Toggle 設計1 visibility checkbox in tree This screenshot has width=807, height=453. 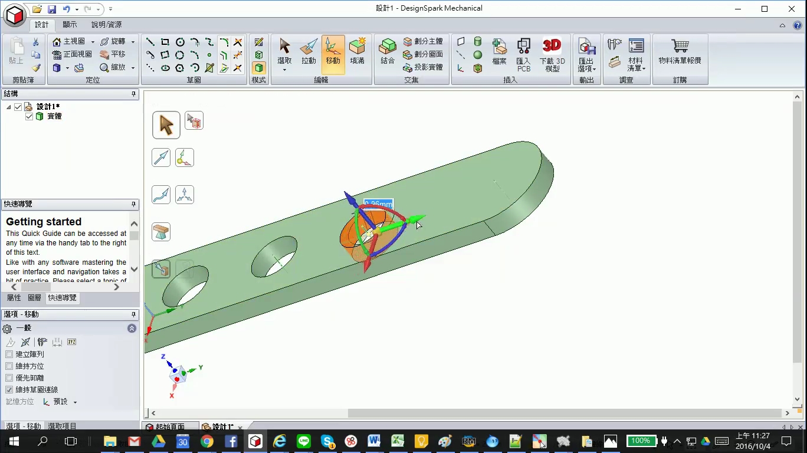pos(18,107)
